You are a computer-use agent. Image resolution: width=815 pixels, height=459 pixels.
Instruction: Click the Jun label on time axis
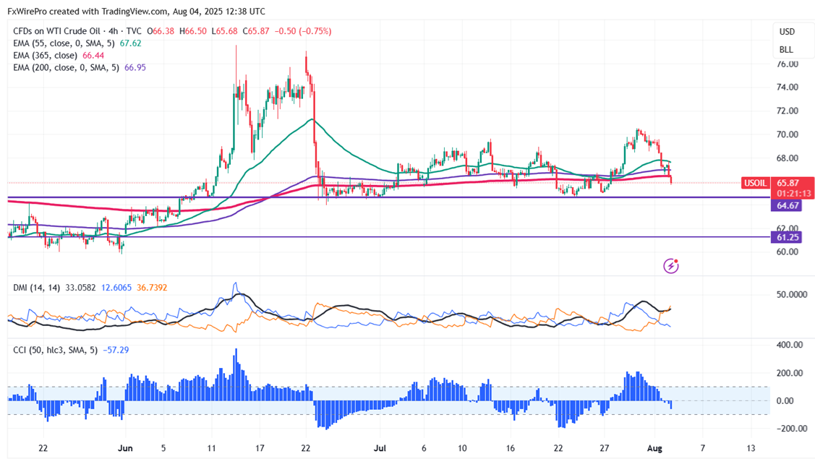tap(125, 448)
